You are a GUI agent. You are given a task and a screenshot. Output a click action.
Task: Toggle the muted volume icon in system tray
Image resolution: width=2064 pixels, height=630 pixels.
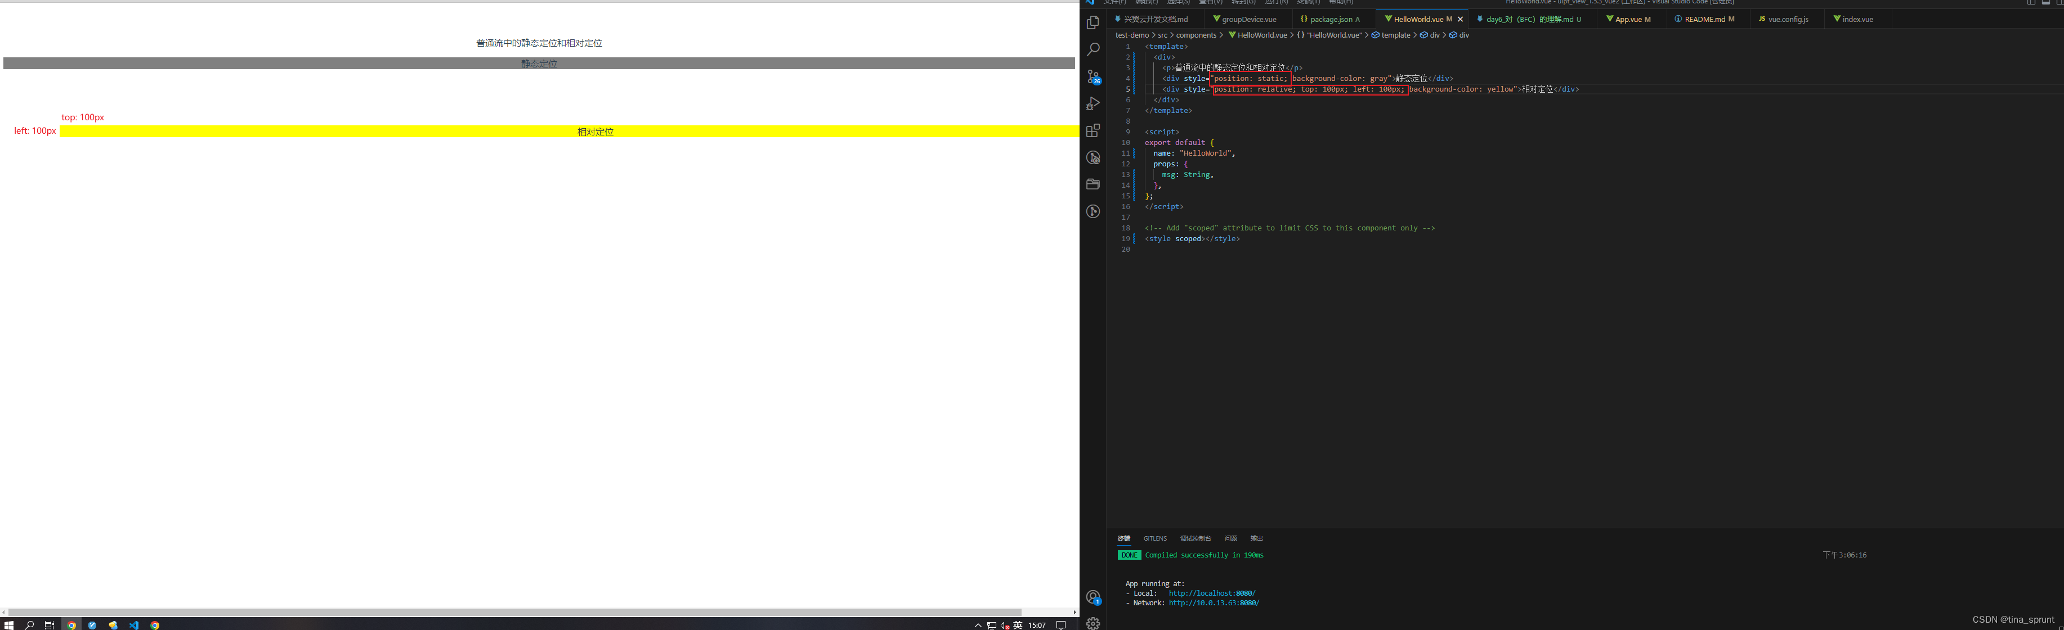[x=1005, y=625]
